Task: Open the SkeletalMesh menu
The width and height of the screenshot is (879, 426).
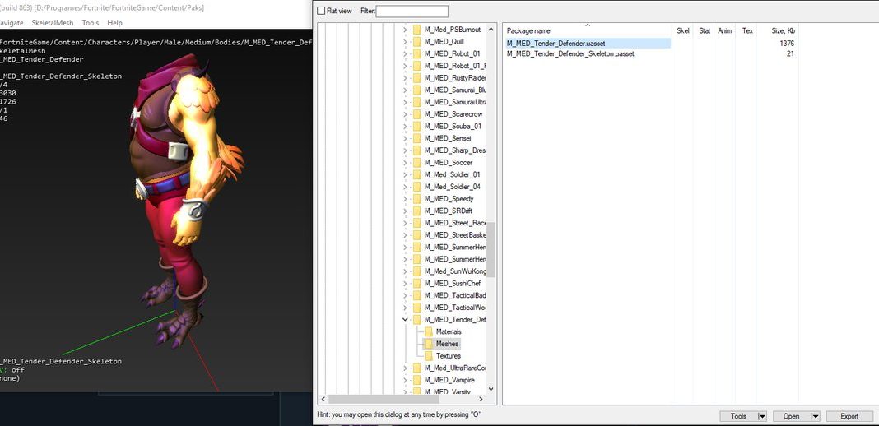Action: tap(53, 23)
